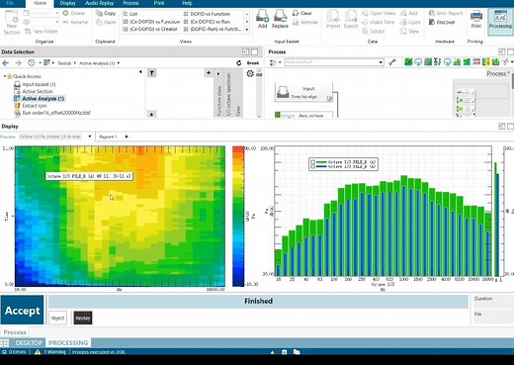The width and height of the screenshot is (514, 365).
Task: Select the Report 1 tab
Action: pyautogui.click(x=108, y=137)
